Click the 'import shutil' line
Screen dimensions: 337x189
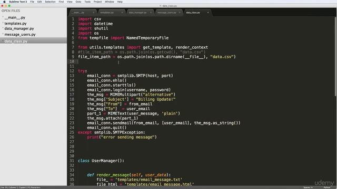(x=93, y=28)
